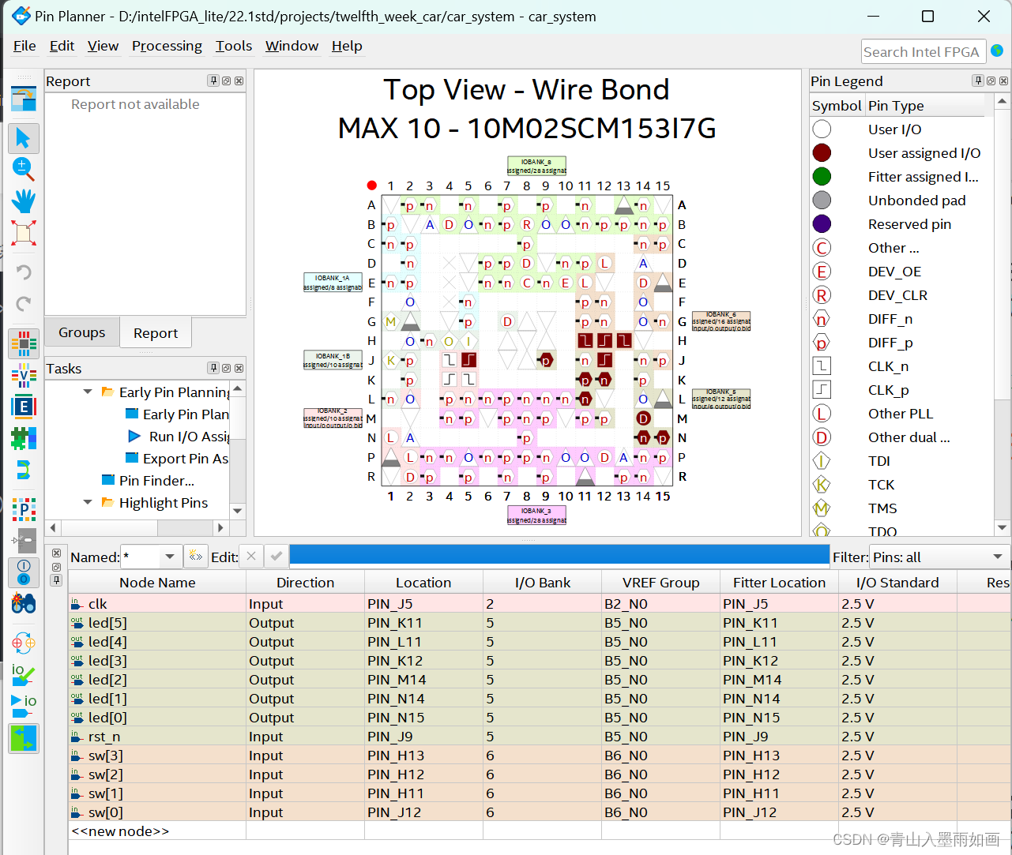Open the Edit menu
This screenshot has height=855, width=1012.
tap(62, 46)
